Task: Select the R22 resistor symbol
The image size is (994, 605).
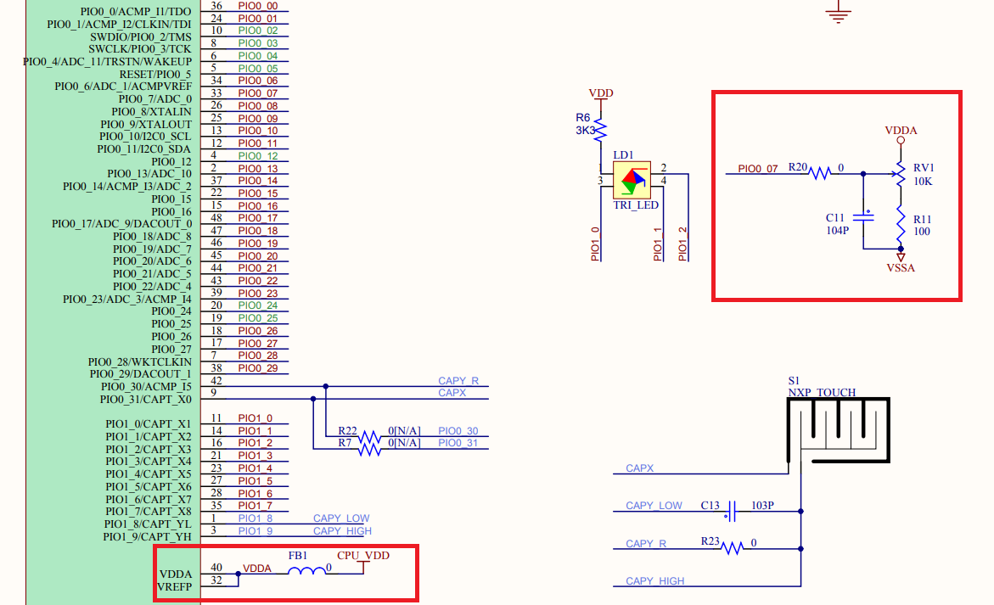Action: point(369,436)
